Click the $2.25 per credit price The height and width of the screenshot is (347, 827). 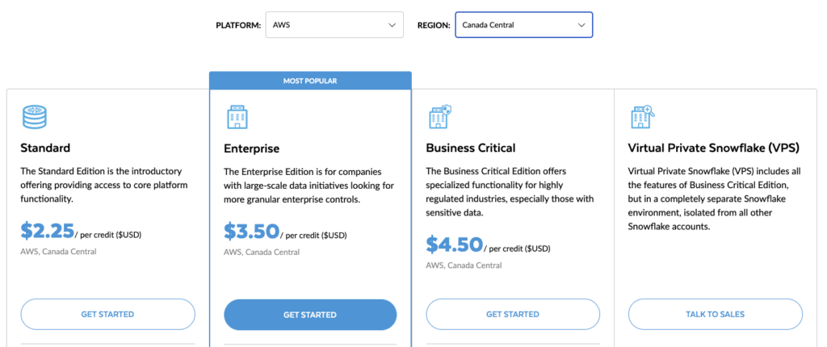(x=47, y=231)
